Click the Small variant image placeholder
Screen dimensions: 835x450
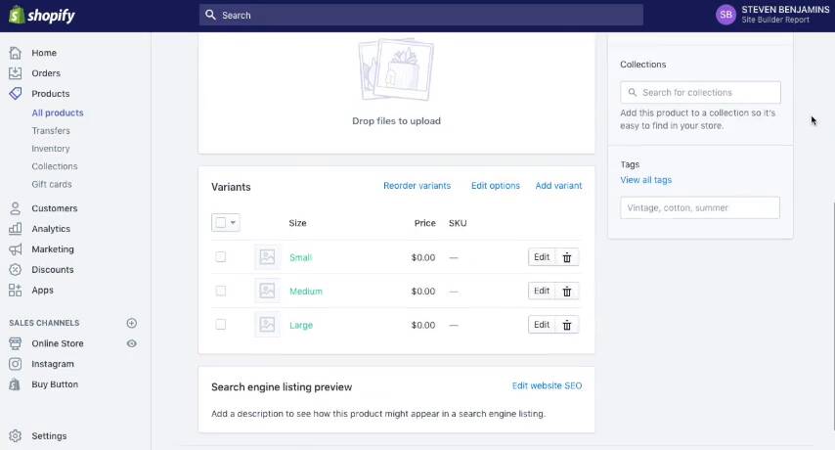coord(267,257)
